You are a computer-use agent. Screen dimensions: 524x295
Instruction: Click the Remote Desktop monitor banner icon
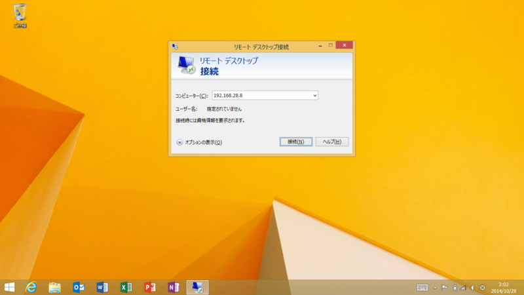(x=186, y=65)
